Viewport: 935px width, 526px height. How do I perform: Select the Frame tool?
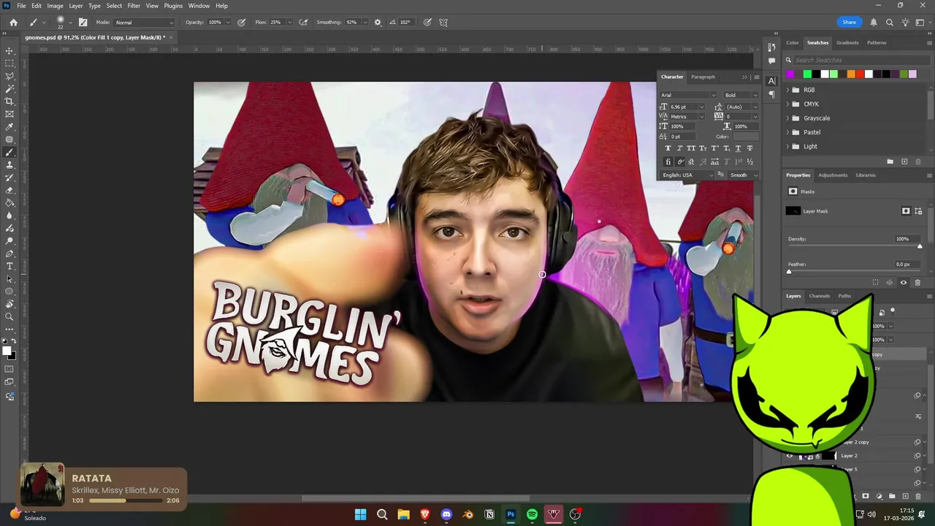coord(9,114)
